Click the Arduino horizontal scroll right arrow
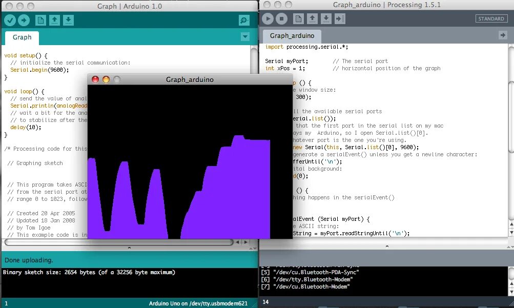 (245, 242)
